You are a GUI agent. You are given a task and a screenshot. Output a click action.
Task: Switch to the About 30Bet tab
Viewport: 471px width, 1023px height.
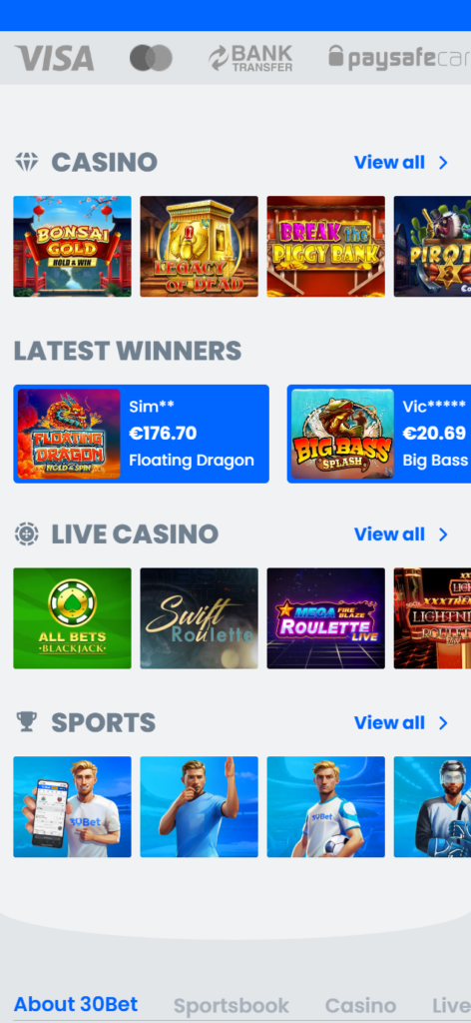[76, 1004]
